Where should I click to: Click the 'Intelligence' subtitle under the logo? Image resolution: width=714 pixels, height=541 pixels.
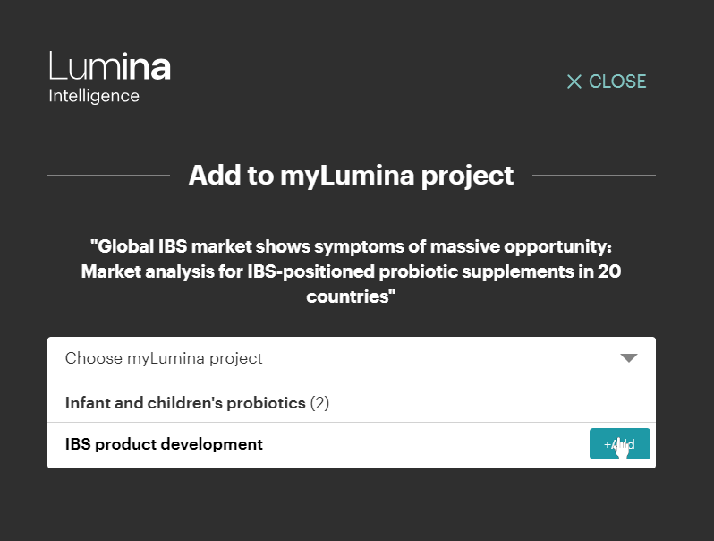click(94, 96)
